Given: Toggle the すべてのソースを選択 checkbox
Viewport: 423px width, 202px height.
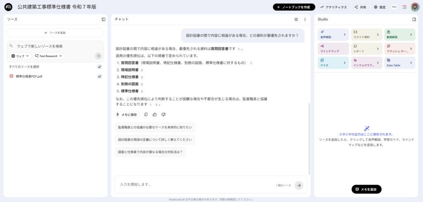Looking at the screenshot, I should tap(99, 67).
